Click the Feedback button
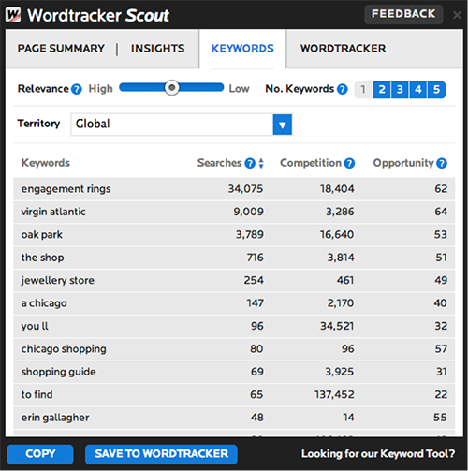This screenshot has height=471, width=468. click(403, 14)
